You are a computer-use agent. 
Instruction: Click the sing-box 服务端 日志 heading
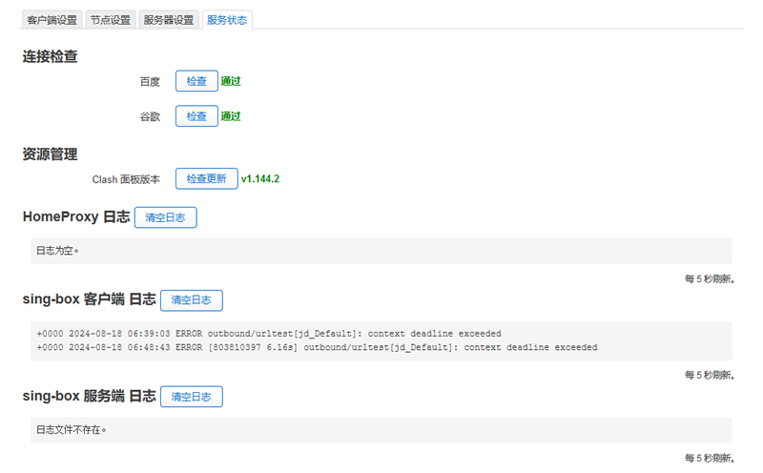point(89,396)
